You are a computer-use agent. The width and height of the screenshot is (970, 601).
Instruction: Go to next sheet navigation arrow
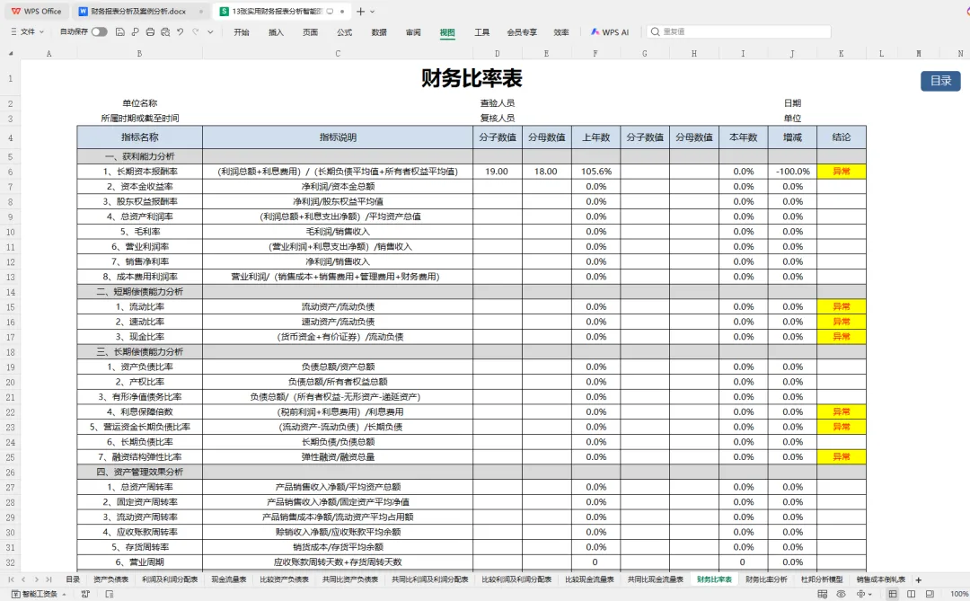[x=37, y=580]
